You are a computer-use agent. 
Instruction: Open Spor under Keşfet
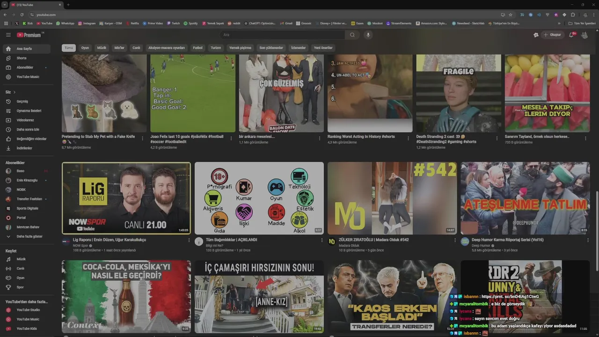[27, 287]
